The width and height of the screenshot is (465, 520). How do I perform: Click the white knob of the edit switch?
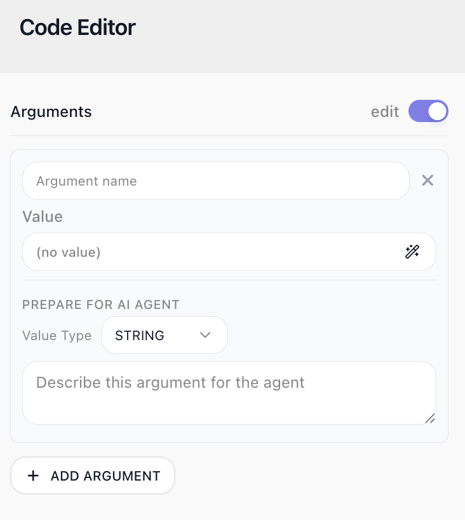[x=437, y=111]
